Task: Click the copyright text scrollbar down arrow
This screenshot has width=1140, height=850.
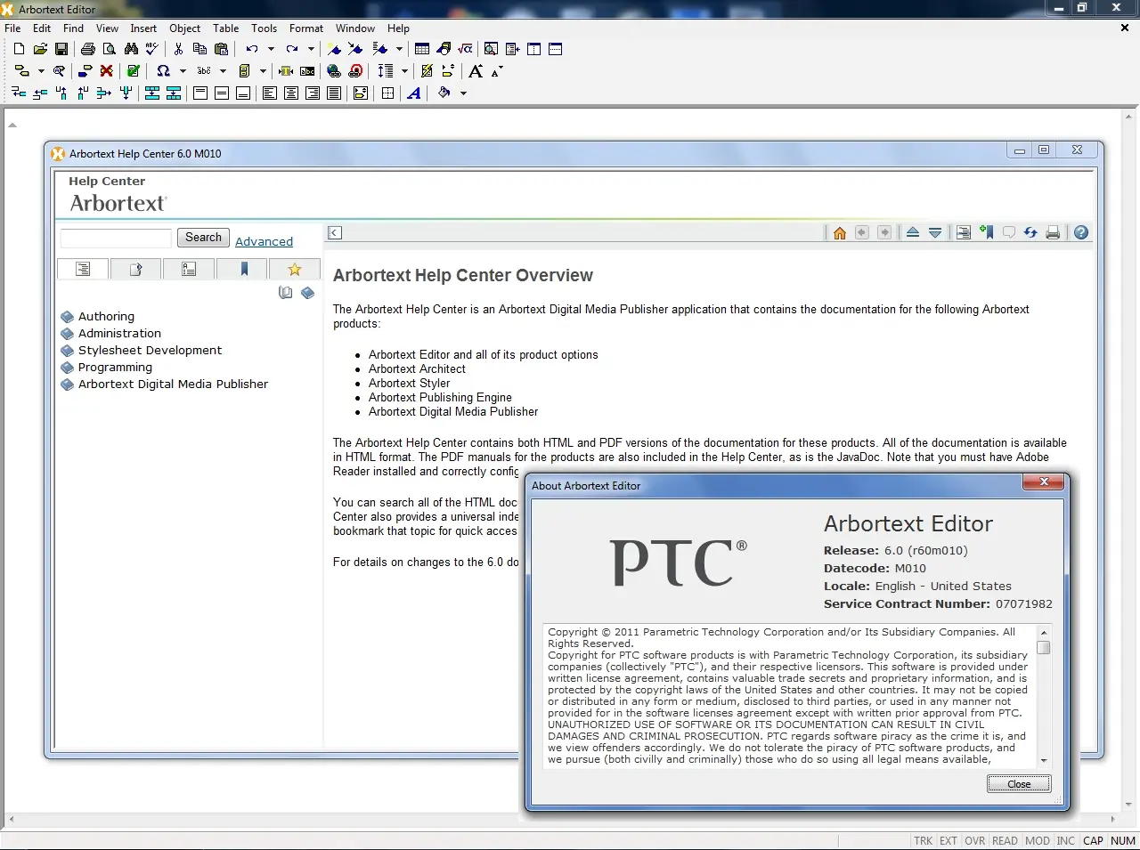Action: click(x=1044, y=761)
